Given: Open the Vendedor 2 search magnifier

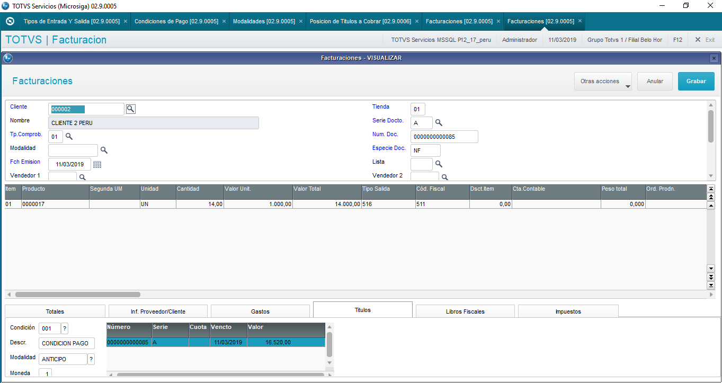Looking at the screenshot, I should [x=445, y=177].
